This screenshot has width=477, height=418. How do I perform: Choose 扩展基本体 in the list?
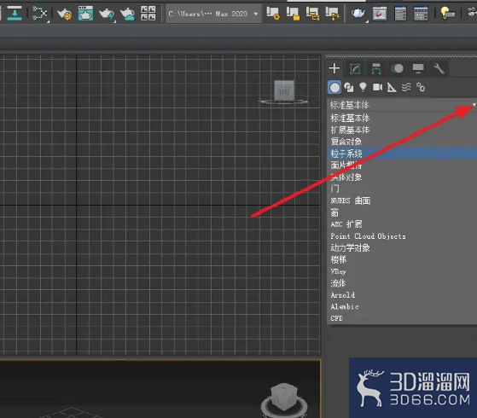(402, 130)
